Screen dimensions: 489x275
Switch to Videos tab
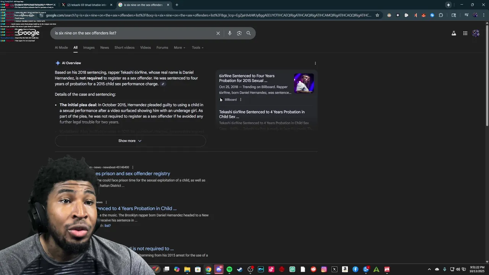click(145, 48)
